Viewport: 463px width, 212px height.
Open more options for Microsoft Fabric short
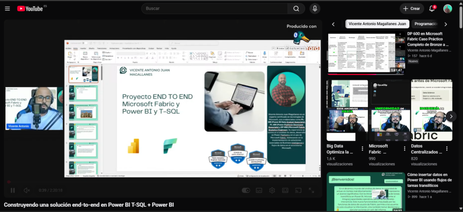(405, 149)
